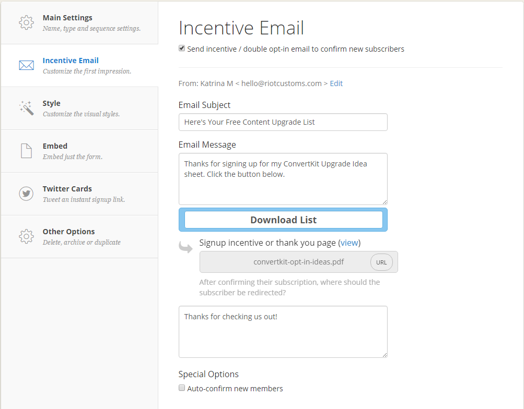The image size is (524, 409).
Task: Click 'Embed just the form.' subtitle
Action: point(73,157)
